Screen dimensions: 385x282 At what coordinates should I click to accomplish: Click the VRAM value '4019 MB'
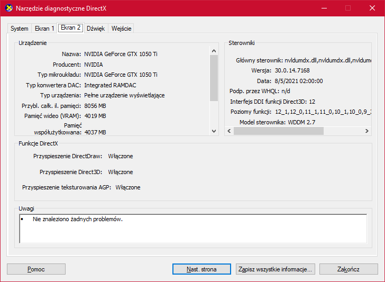(95, 116)
